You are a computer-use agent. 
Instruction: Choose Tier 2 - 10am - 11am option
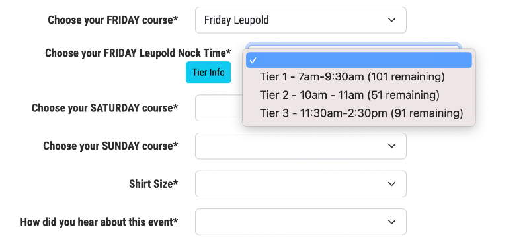click(x=350, y=95)
